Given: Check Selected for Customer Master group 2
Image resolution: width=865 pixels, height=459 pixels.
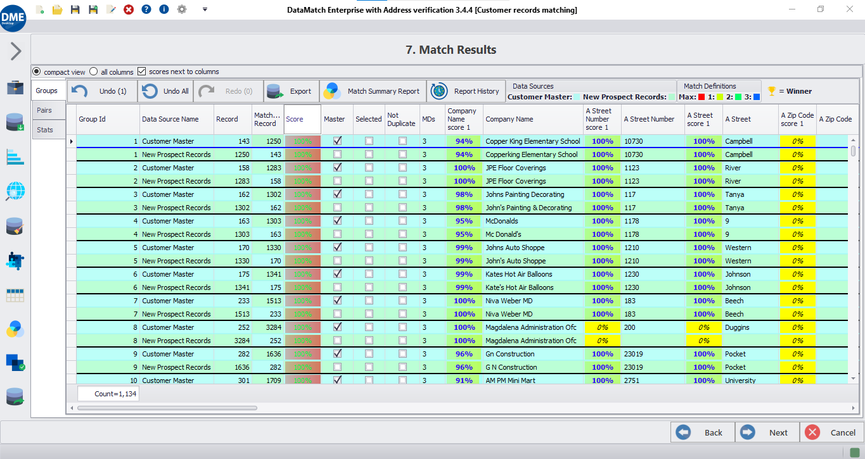Looking at the screenshot, I should pyautogui.click(x=369, y=168).
